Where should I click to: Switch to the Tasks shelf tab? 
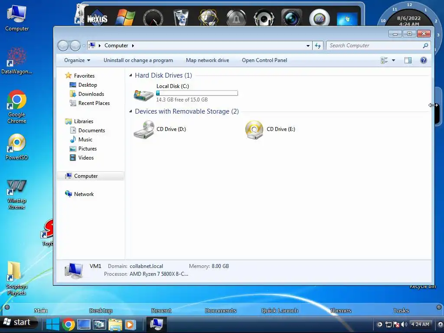pyautogui.click(x=401, y=310)
